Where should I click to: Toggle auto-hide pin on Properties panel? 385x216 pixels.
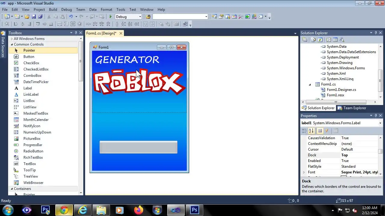pos(376,115)
